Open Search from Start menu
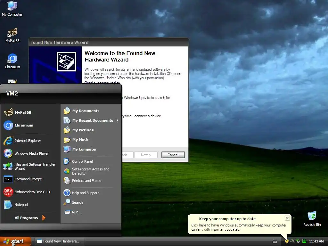The image size is (328, 246). tap(91, 202)
